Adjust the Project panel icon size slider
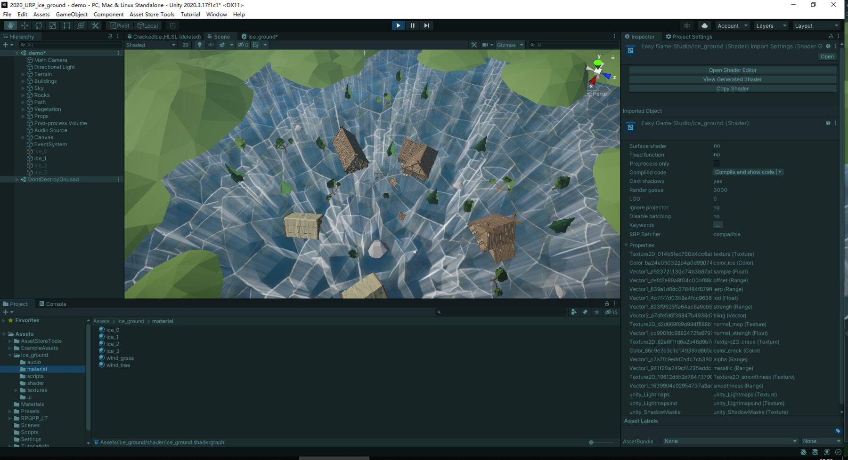This screenshot has height=460, width=848. coord(591,443)
